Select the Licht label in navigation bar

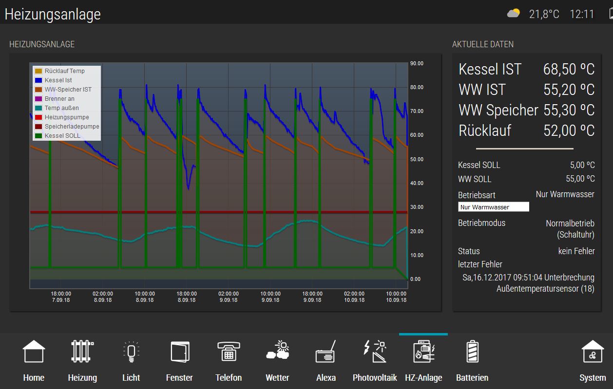(x=131, y=378)
